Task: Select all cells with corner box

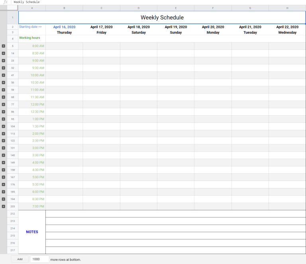Action: [x=12, y=8]
